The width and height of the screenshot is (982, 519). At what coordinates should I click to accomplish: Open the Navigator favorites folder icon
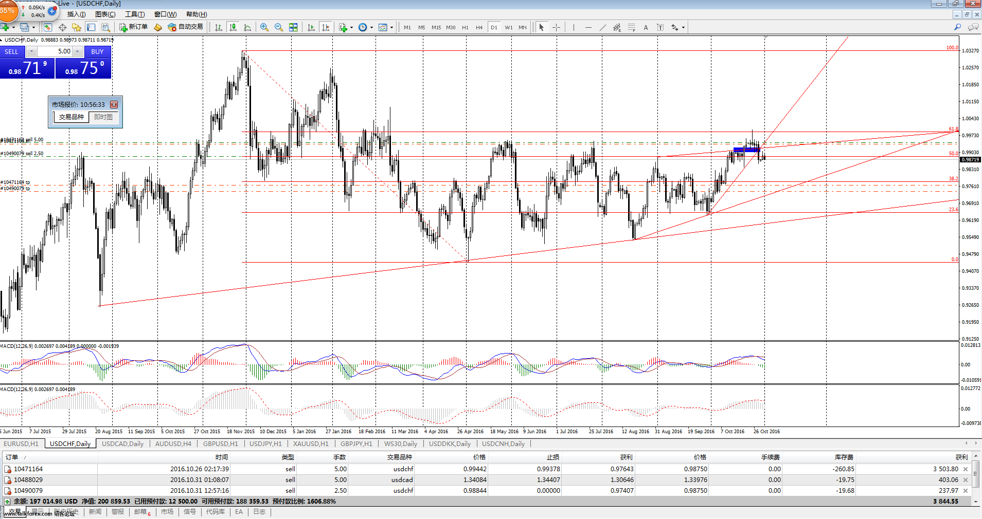tap(77, 27)
